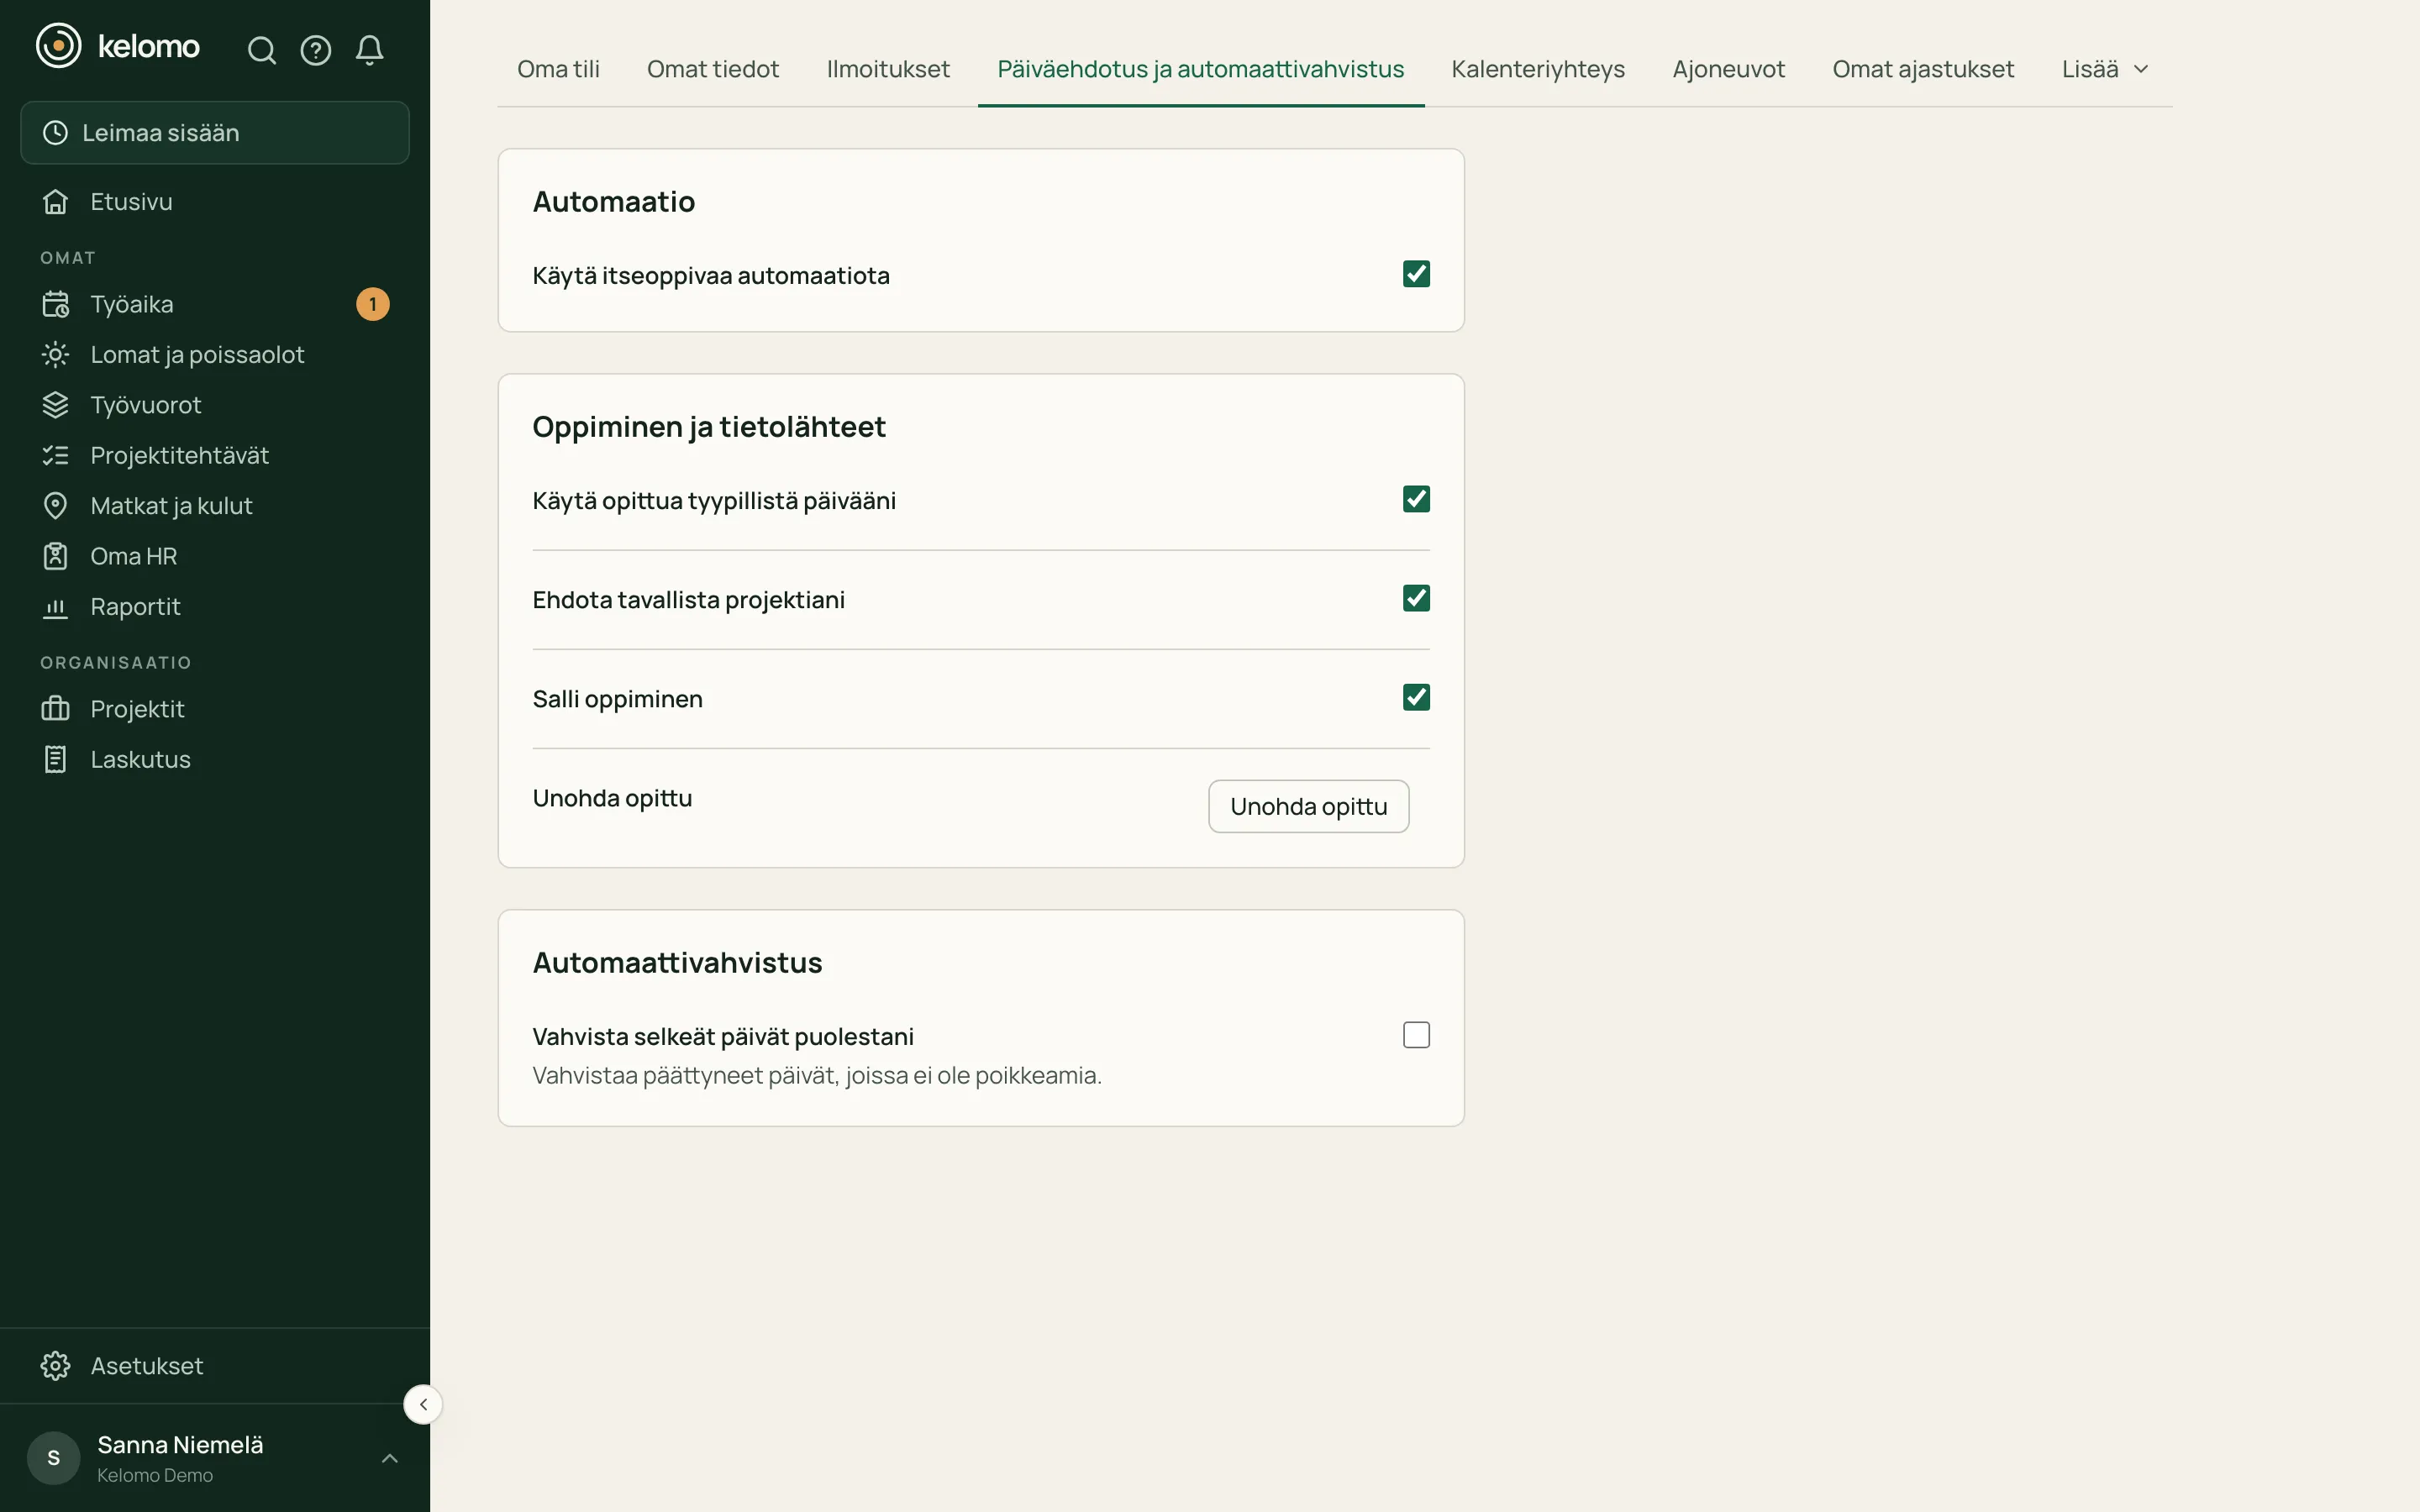Click the Raportit bar chart icon
This screenshot has width=2420, height=1512.
pyautogui.click(x=55, y=607)
